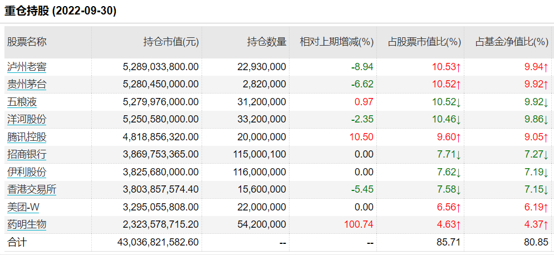Select the 持仓数量 column header
Screen dimensions: 554x255
click(x=266, y=42)
